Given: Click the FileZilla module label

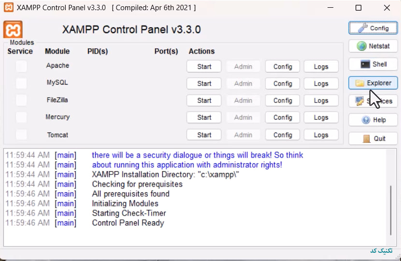Looking at the screenshot, I should pyautogui.click(x=57, y=100).
